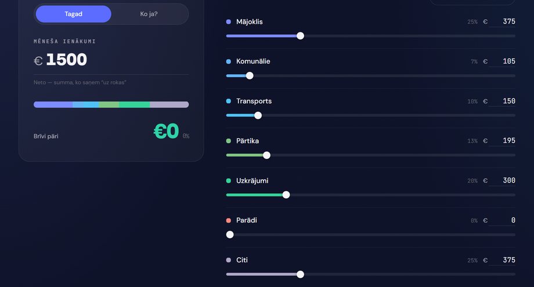Click the Transports slider handle
The height and width of the screenshot is (287, 534).
pos(258,115)
